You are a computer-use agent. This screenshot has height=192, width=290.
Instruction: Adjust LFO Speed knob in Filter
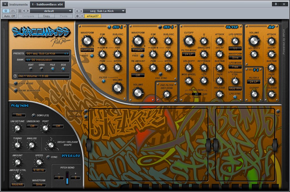click(235, 41)
